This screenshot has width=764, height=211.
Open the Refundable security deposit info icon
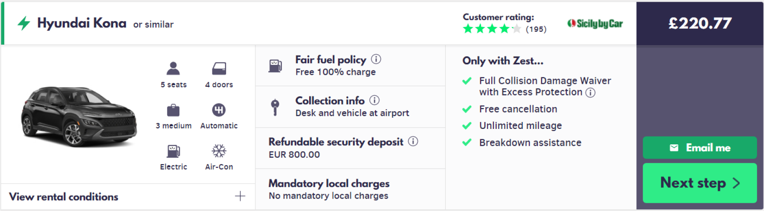click(413, 141)
